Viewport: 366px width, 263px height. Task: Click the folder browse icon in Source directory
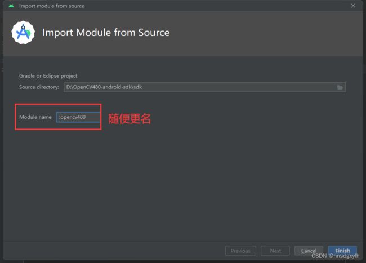340,87
